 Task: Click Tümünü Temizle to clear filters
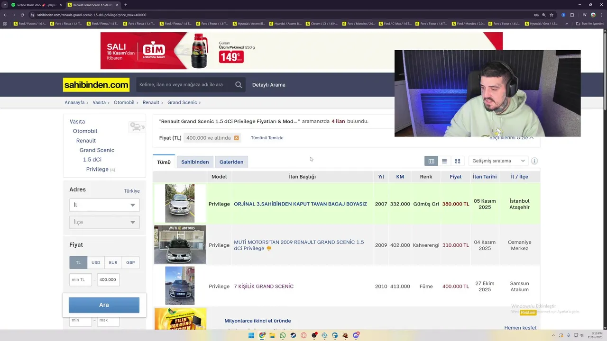pyautogui.click(x=267, y=138)
